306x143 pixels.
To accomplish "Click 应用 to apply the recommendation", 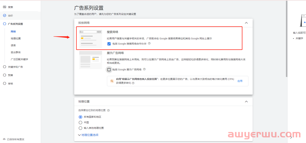I will (x=240, y=81).
